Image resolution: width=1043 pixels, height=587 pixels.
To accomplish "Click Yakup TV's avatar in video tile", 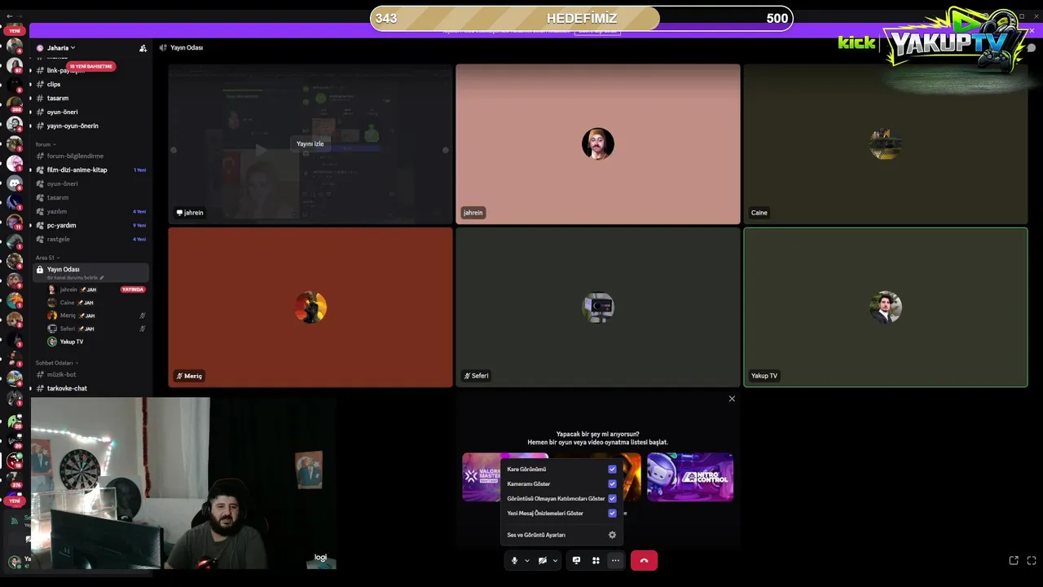I will (885, 307).
